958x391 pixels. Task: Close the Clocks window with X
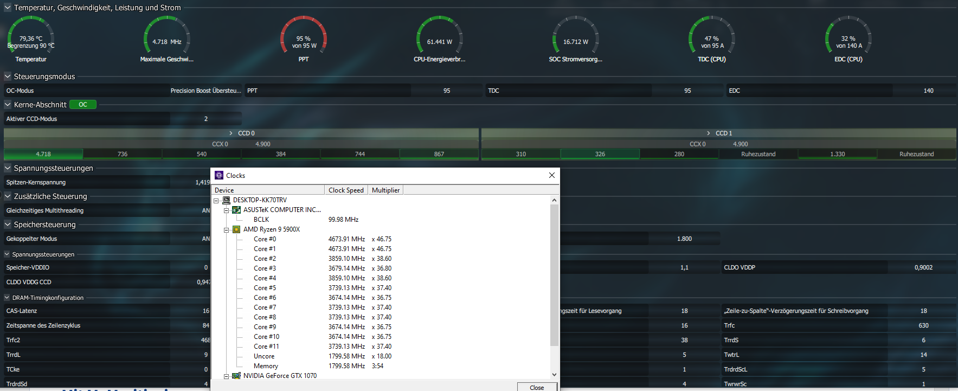[551, 175]
